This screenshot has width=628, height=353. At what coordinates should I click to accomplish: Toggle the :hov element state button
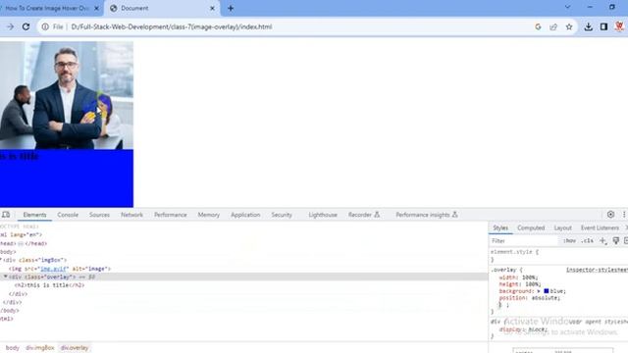[569, 240]
